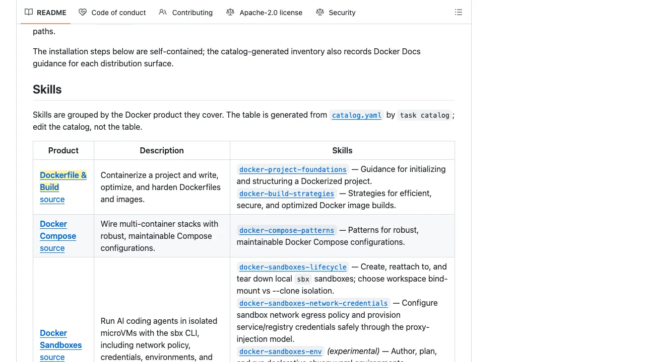The height and width of the screenshot is (362, 645).
Task: Open source link under Dockerfile & Build
Action: 52,199
